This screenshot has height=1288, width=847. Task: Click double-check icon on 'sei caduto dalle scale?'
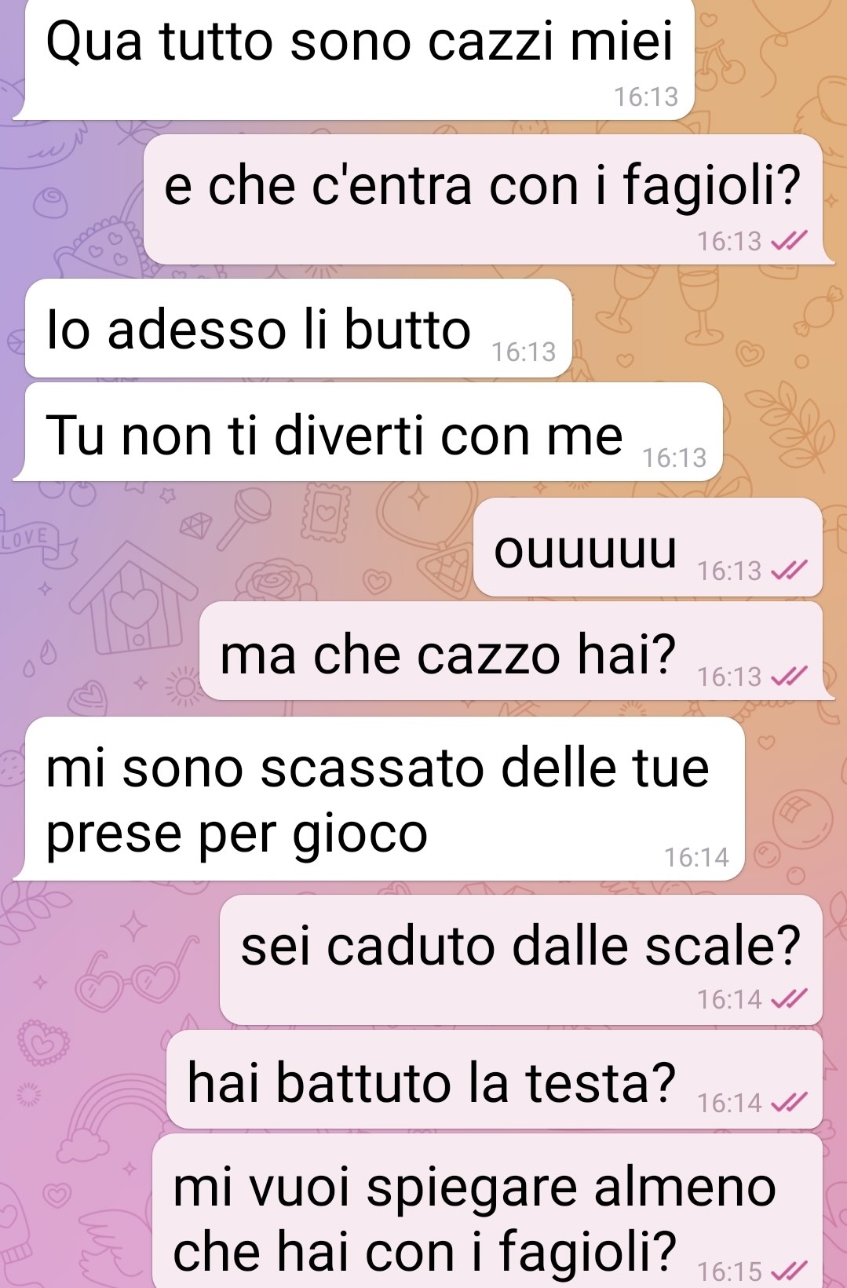click(790, 999)
